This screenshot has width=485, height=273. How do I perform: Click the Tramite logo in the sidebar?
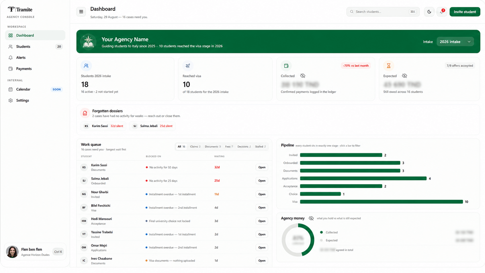click(20, 9)
